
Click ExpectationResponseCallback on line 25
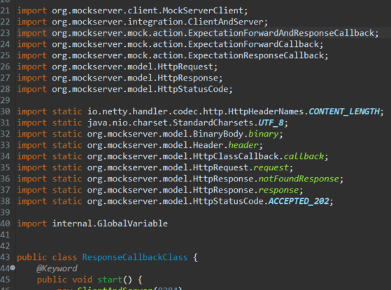(256, 56)
